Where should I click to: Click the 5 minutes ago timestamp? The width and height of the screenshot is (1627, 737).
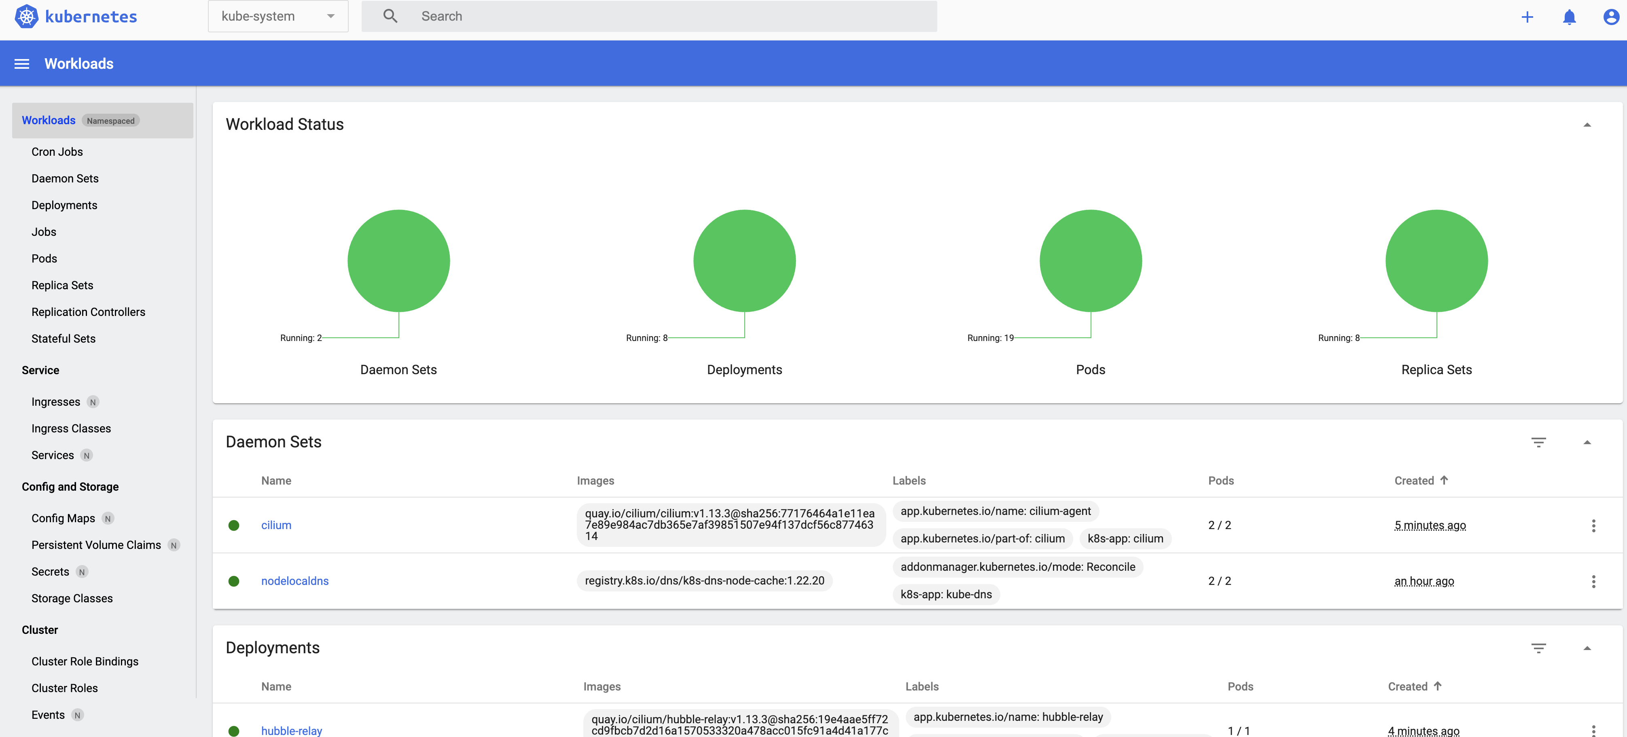click(x=1430, y=525)
